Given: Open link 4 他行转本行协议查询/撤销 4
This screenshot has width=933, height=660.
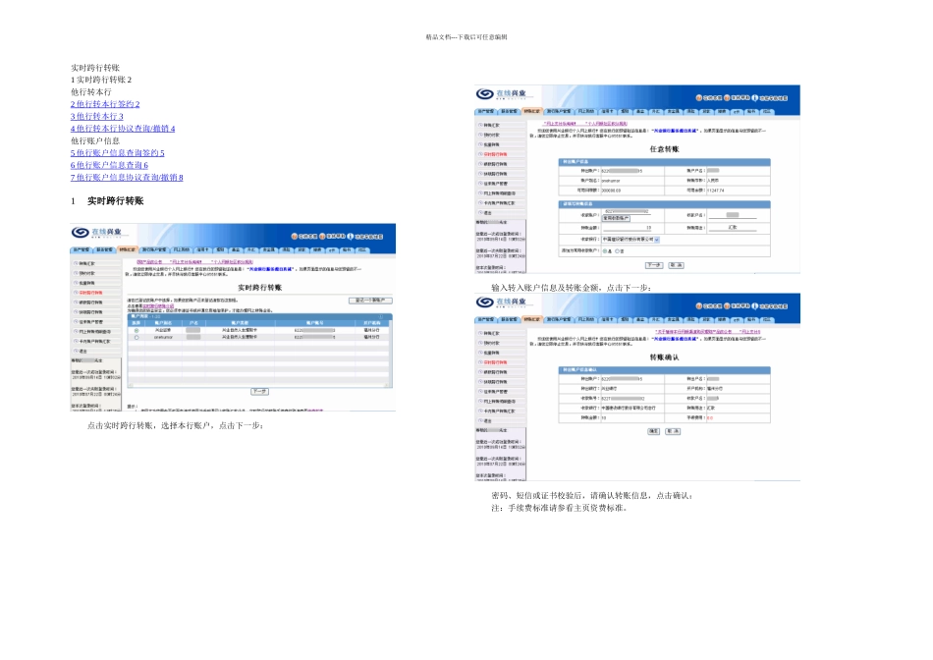Looking at the screenshot, I should click(x=123, y=129).
